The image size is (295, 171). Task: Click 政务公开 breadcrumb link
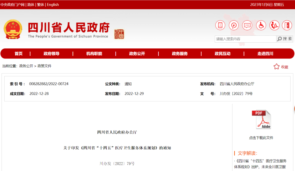(26, 66)
